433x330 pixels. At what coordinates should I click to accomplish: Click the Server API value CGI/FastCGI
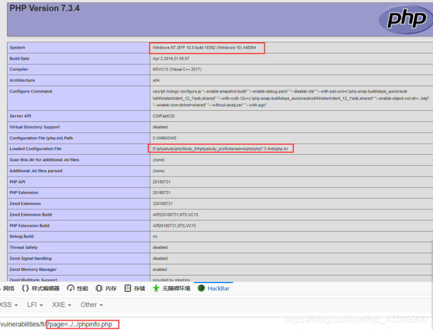coord(163,116)
